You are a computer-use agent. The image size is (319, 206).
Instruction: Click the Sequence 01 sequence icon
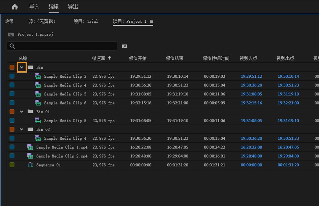30,165
